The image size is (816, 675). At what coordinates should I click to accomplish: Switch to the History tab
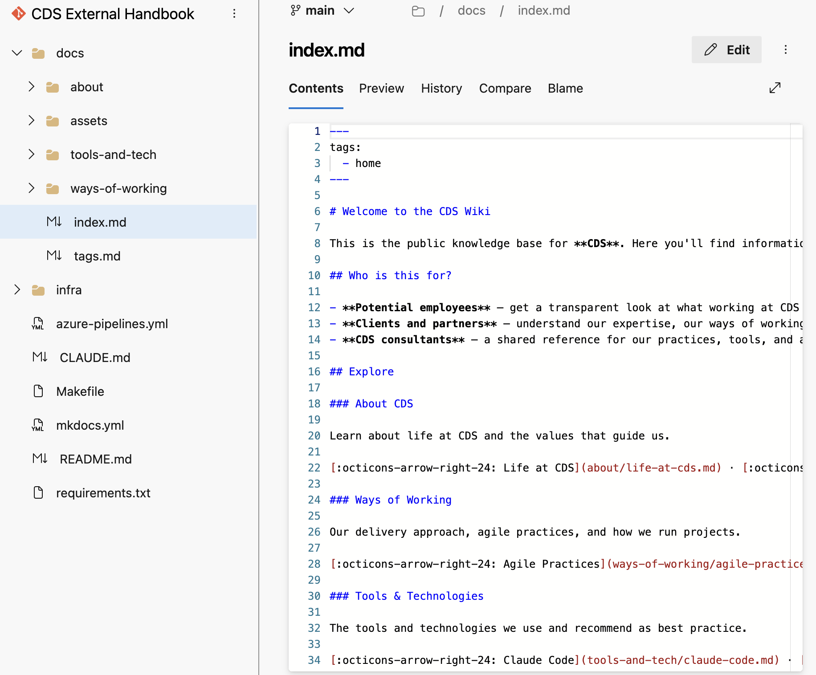[441, 88]
